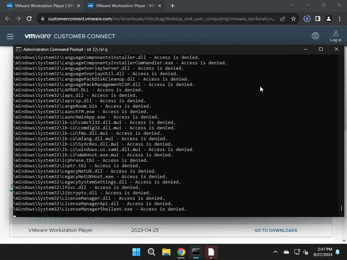This screenshot has width=347, height=260.
Task: Maximize the Command Prompt window
Action: click(321, 49)
